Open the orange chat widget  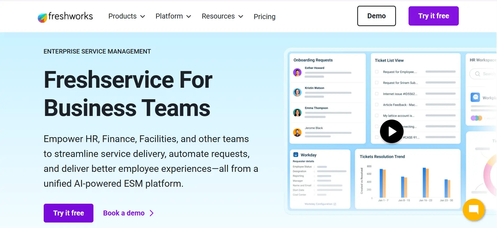[x=473, y=210]
